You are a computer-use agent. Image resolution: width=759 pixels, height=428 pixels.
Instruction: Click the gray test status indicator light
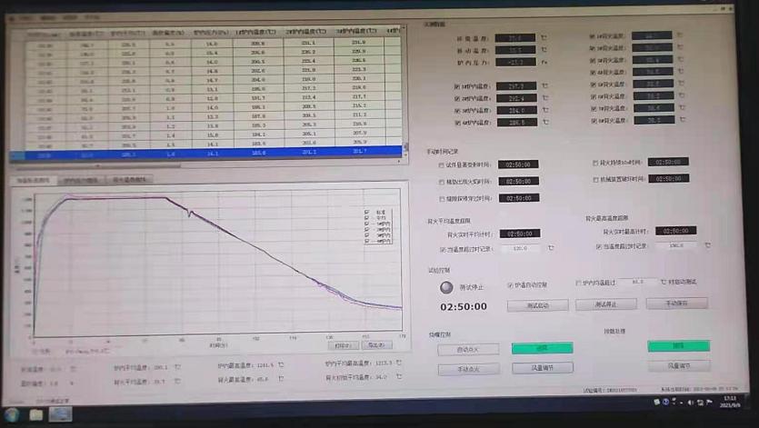(x=445, y=287)
